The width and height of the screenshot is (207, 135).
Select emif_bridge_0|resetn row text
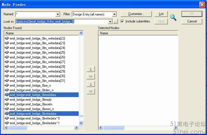[x=31, y=104]
